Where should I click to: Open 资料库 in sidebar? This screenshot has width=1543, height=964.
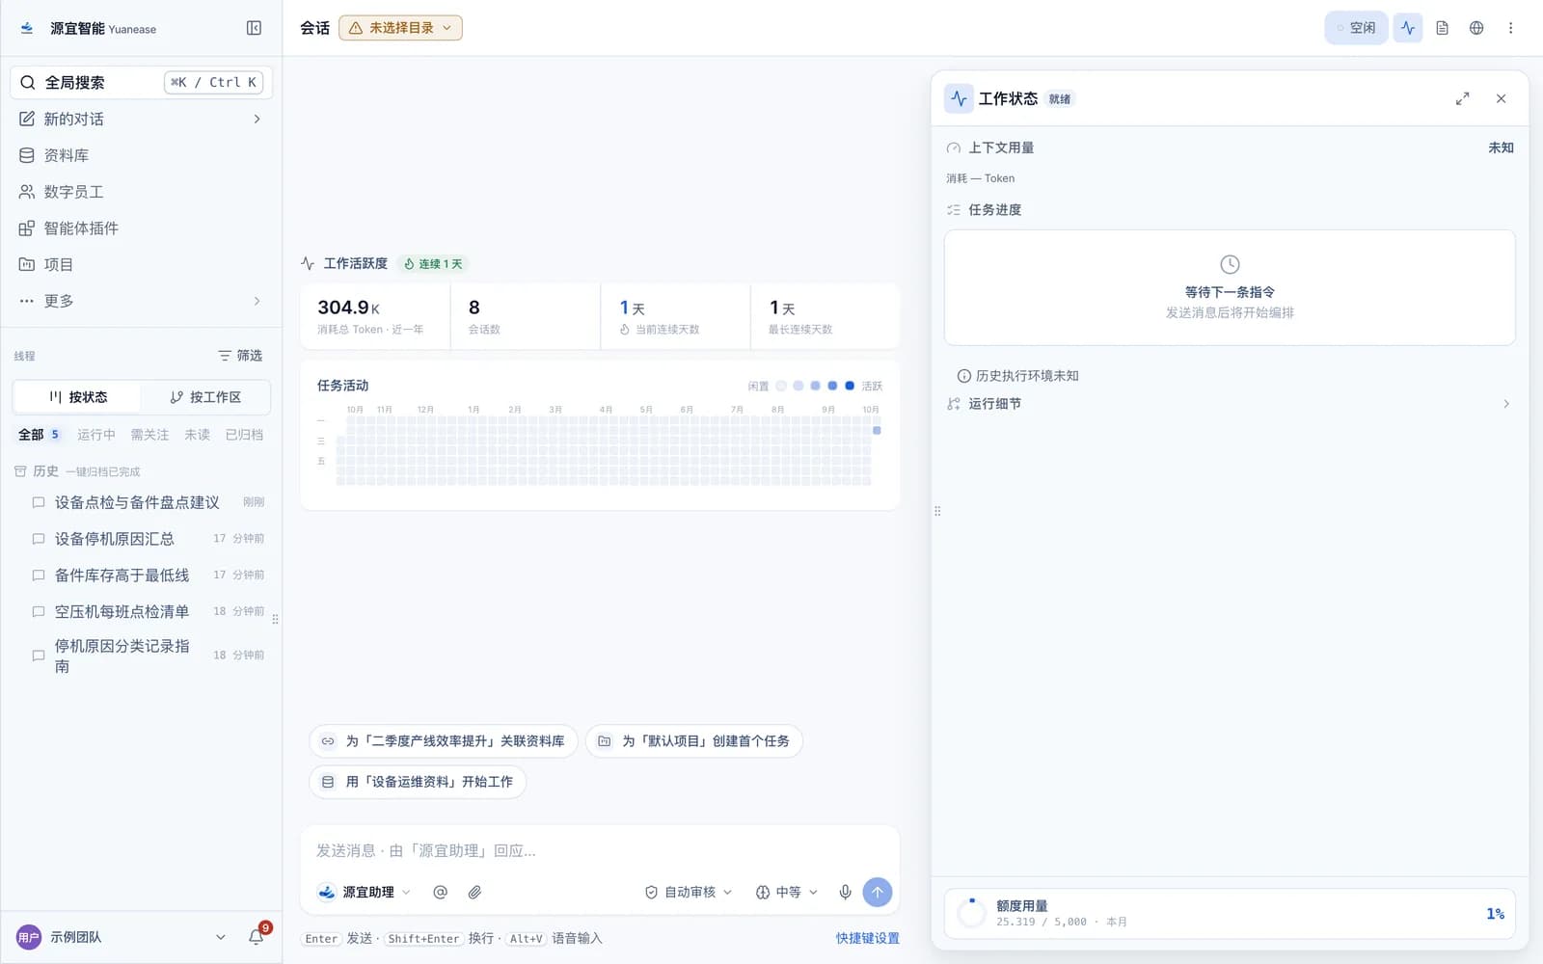141,155
